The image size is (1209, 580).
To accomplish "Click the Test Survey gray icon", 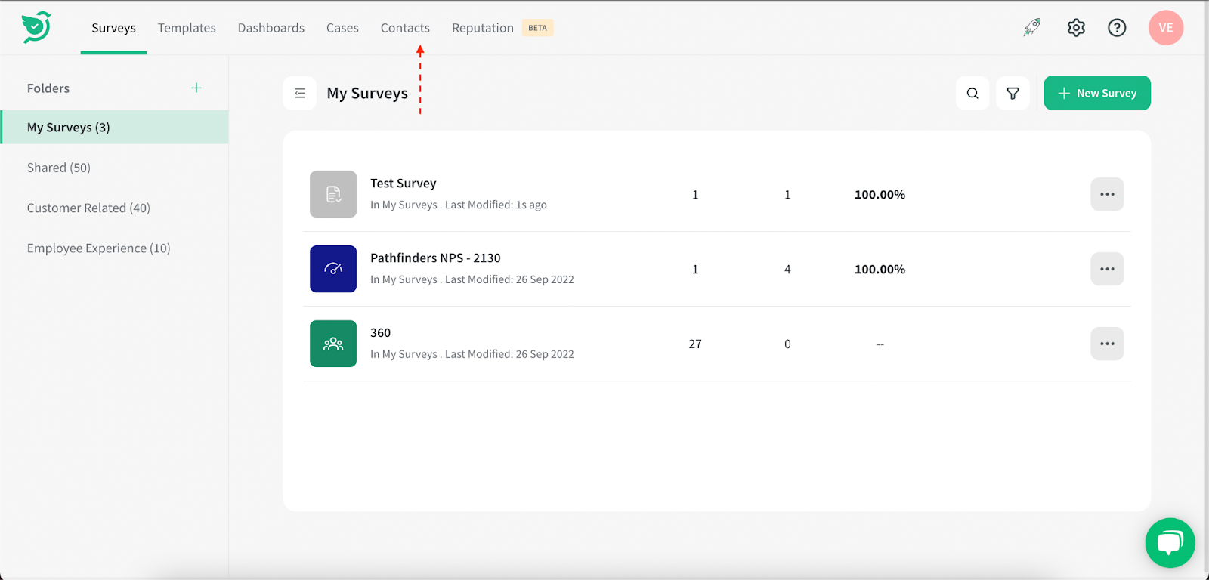I will pos(333,194).
